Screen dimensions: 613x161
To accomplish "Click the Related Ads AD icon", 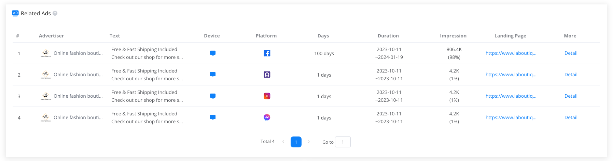I will (15, 13).
